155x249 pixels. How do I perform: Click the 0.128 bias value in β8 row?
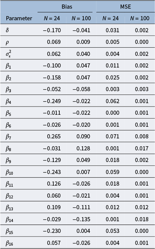pyautogui.click(x=83, y=148)
